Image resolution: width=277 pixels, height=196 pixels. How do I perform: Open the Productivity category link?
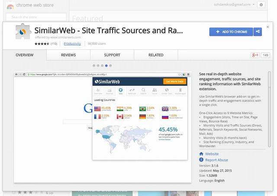point(72,44)
